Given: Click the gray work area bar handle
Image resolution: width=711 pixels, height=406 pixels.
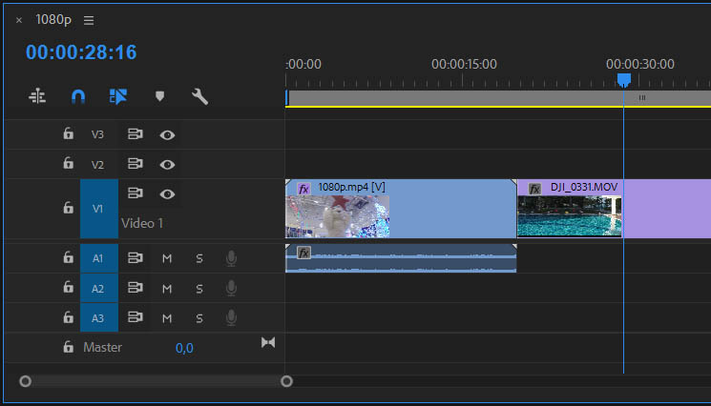Looking at the screenshot, I should point(642,98).
